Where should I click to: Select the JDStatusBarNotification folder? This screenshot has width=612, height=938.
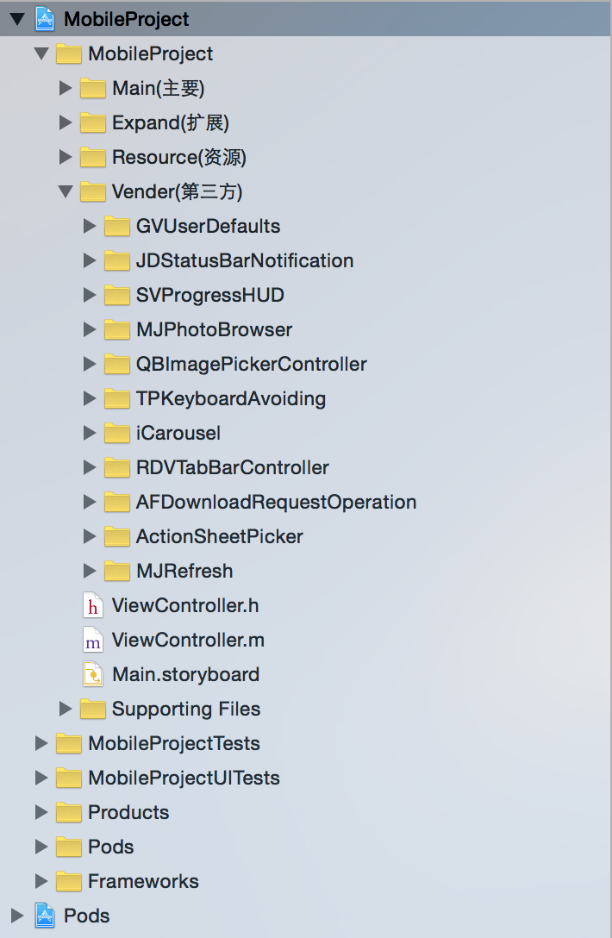tap(244, 260)
